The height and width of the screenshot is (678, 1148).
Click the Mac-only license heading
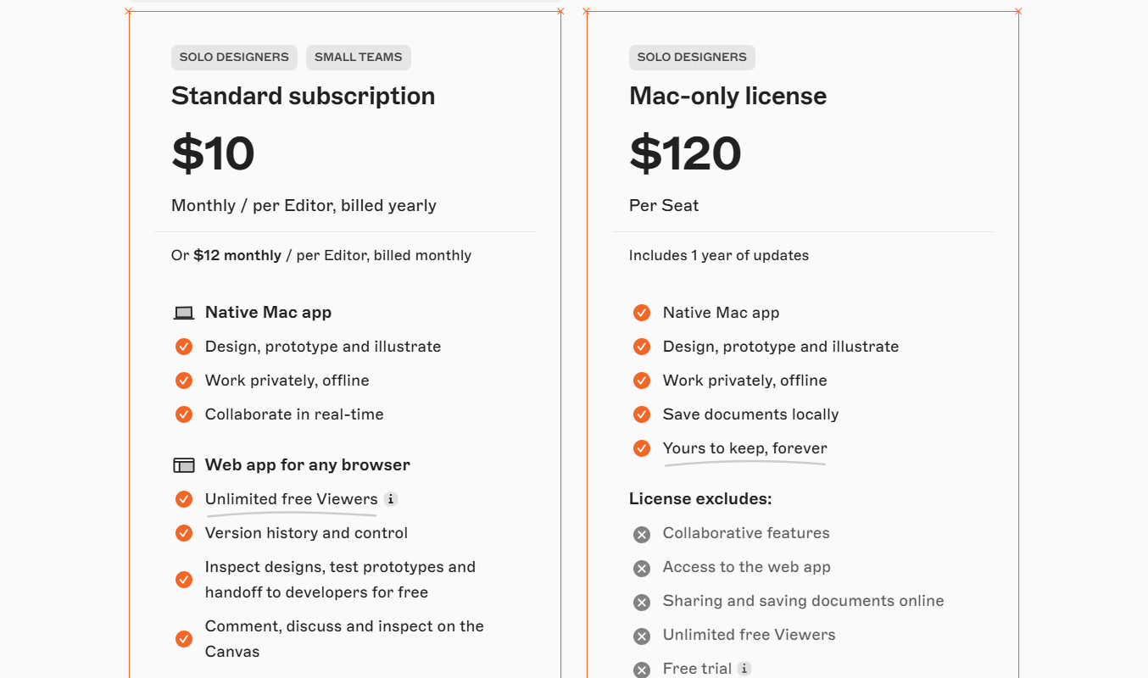(x=728, y=96)
